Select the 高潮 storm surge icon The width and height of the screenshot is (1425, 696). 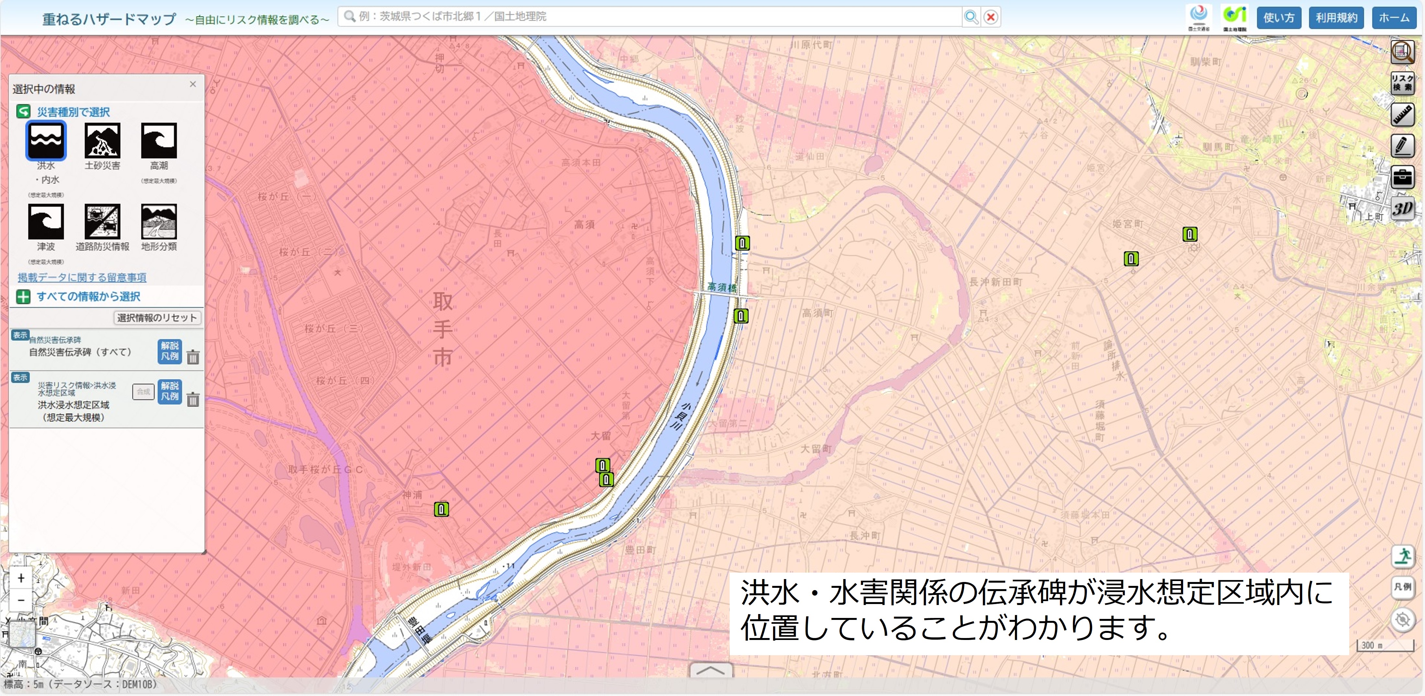159,141
